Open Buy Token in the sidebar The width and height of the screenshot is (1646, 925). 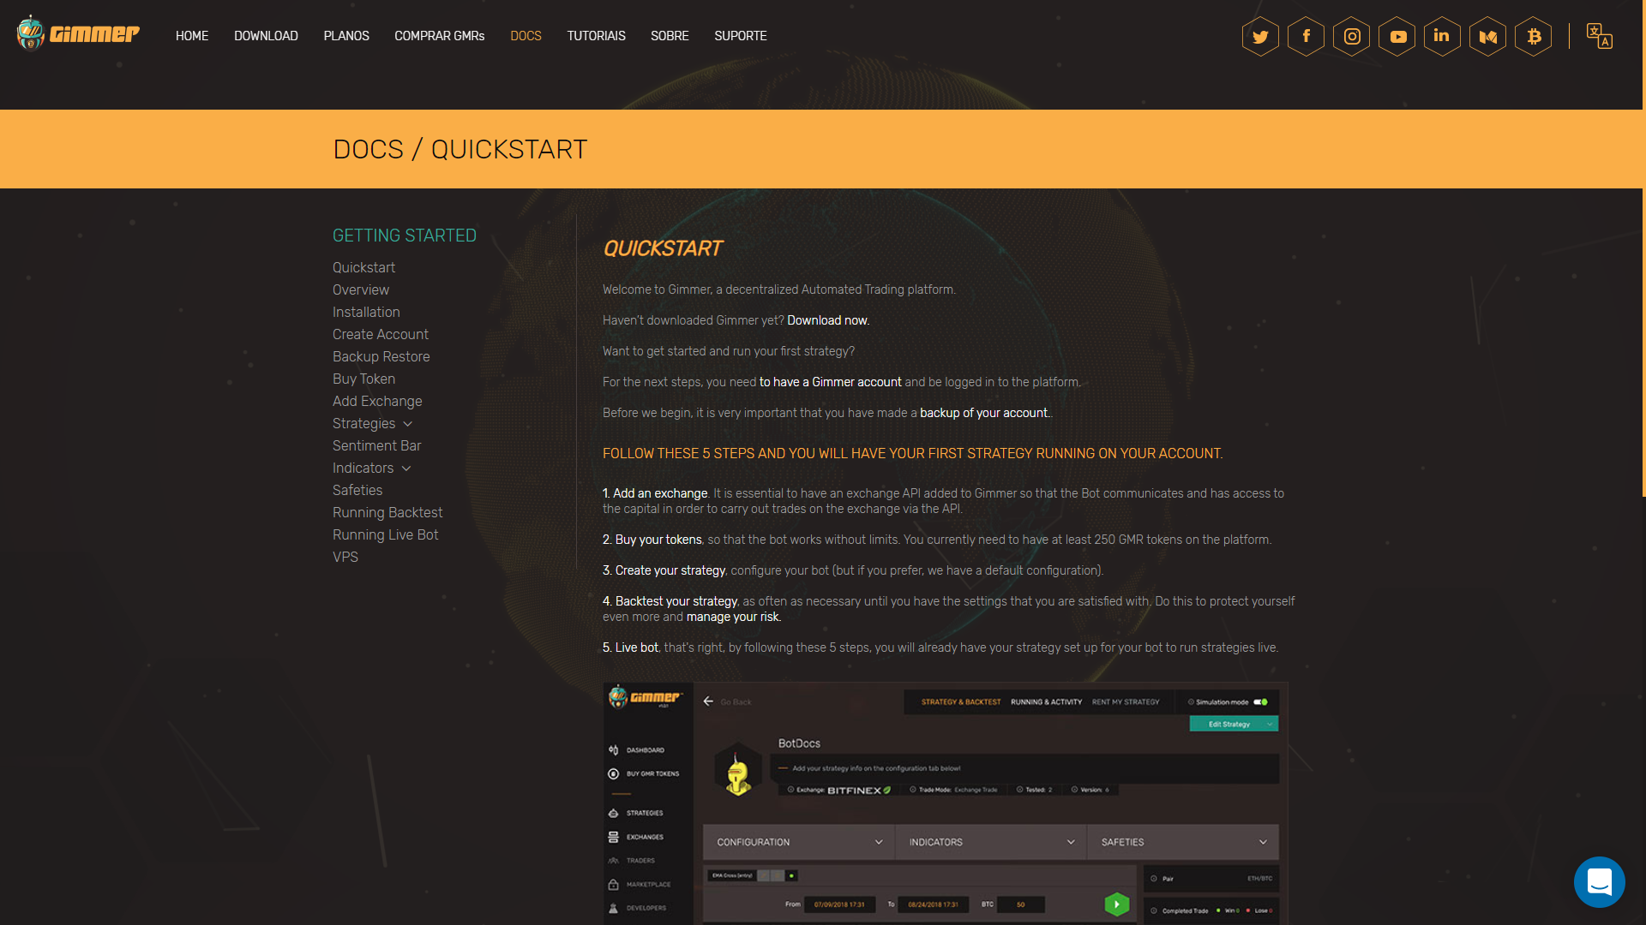click(x=363, y=379)
